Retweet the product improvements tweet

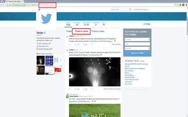click(75, 44)
